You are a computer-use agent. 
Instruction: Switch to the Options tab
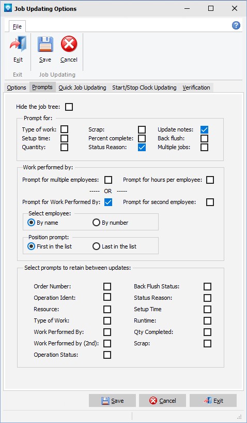(17, 87)
